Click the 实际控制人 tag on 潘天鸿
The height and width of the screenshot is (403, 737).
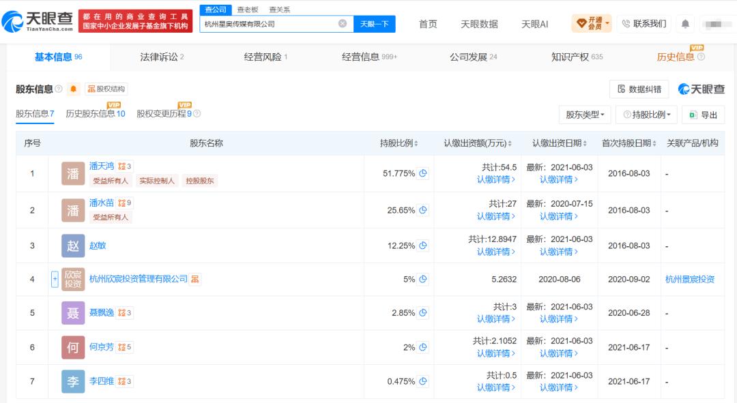click(156, 181)
